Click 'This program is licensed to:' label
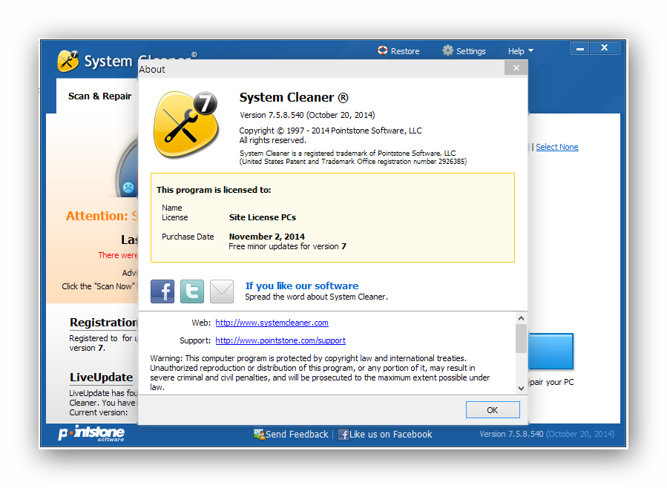Image resolution: width=667 pixels, height=488 pixels. click(214, 190)
